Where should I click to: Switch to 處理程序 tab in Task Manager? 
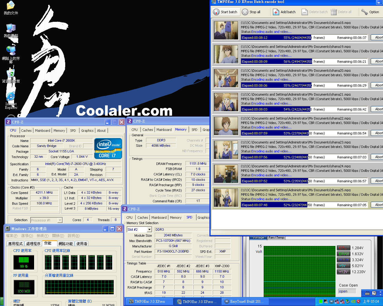pyautogui.click(x=33, y=244)
